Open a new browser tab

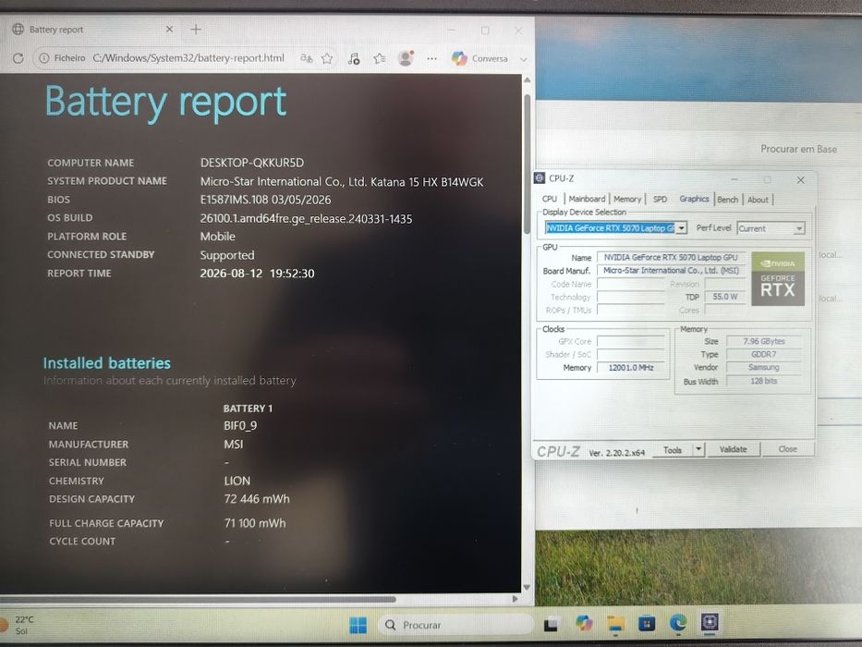click(x=196, y=30)
